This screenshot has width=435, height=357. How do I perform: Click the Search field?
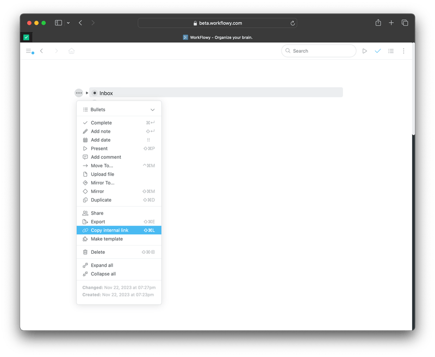click(318, 51)
